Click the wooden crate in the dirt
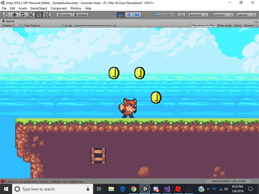Screen dimensions: 259x194 (98, 156)
